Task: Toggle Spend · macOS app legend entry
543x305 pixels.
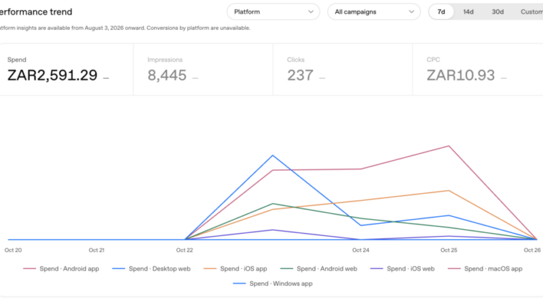Action: pyautogui.click(x=485, y=268)
